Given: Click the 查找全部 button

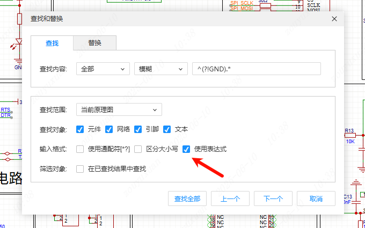Looking at the screenshot, I should pyautogui.click(x=187, y=198).
